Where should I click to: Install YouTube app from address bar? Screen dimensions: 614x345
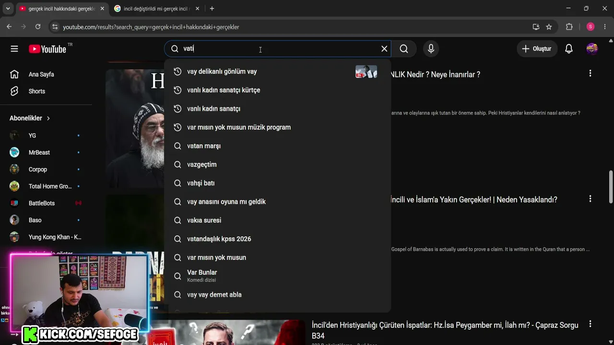tap(536, 27)
